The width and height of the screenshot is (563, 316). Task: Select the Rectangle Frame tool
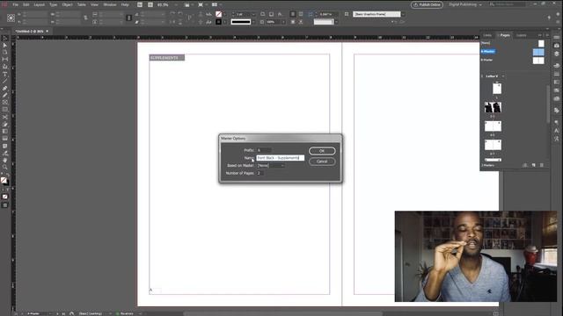4,103
